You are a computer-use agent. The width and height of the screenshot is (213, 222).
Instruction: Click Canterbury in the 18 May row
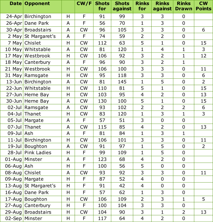(x=37, y=62)
